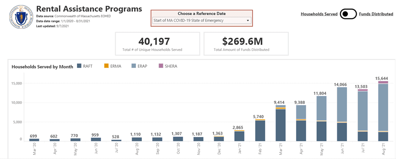Click the May '21 RAFT bar segment
This screenshot has width=396, height=159.
click(322, 131)
